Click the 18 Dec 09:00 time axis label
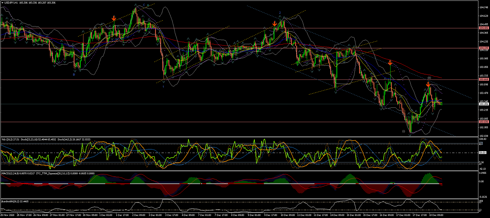Viewport: 490px width, 218px height. 436,215
